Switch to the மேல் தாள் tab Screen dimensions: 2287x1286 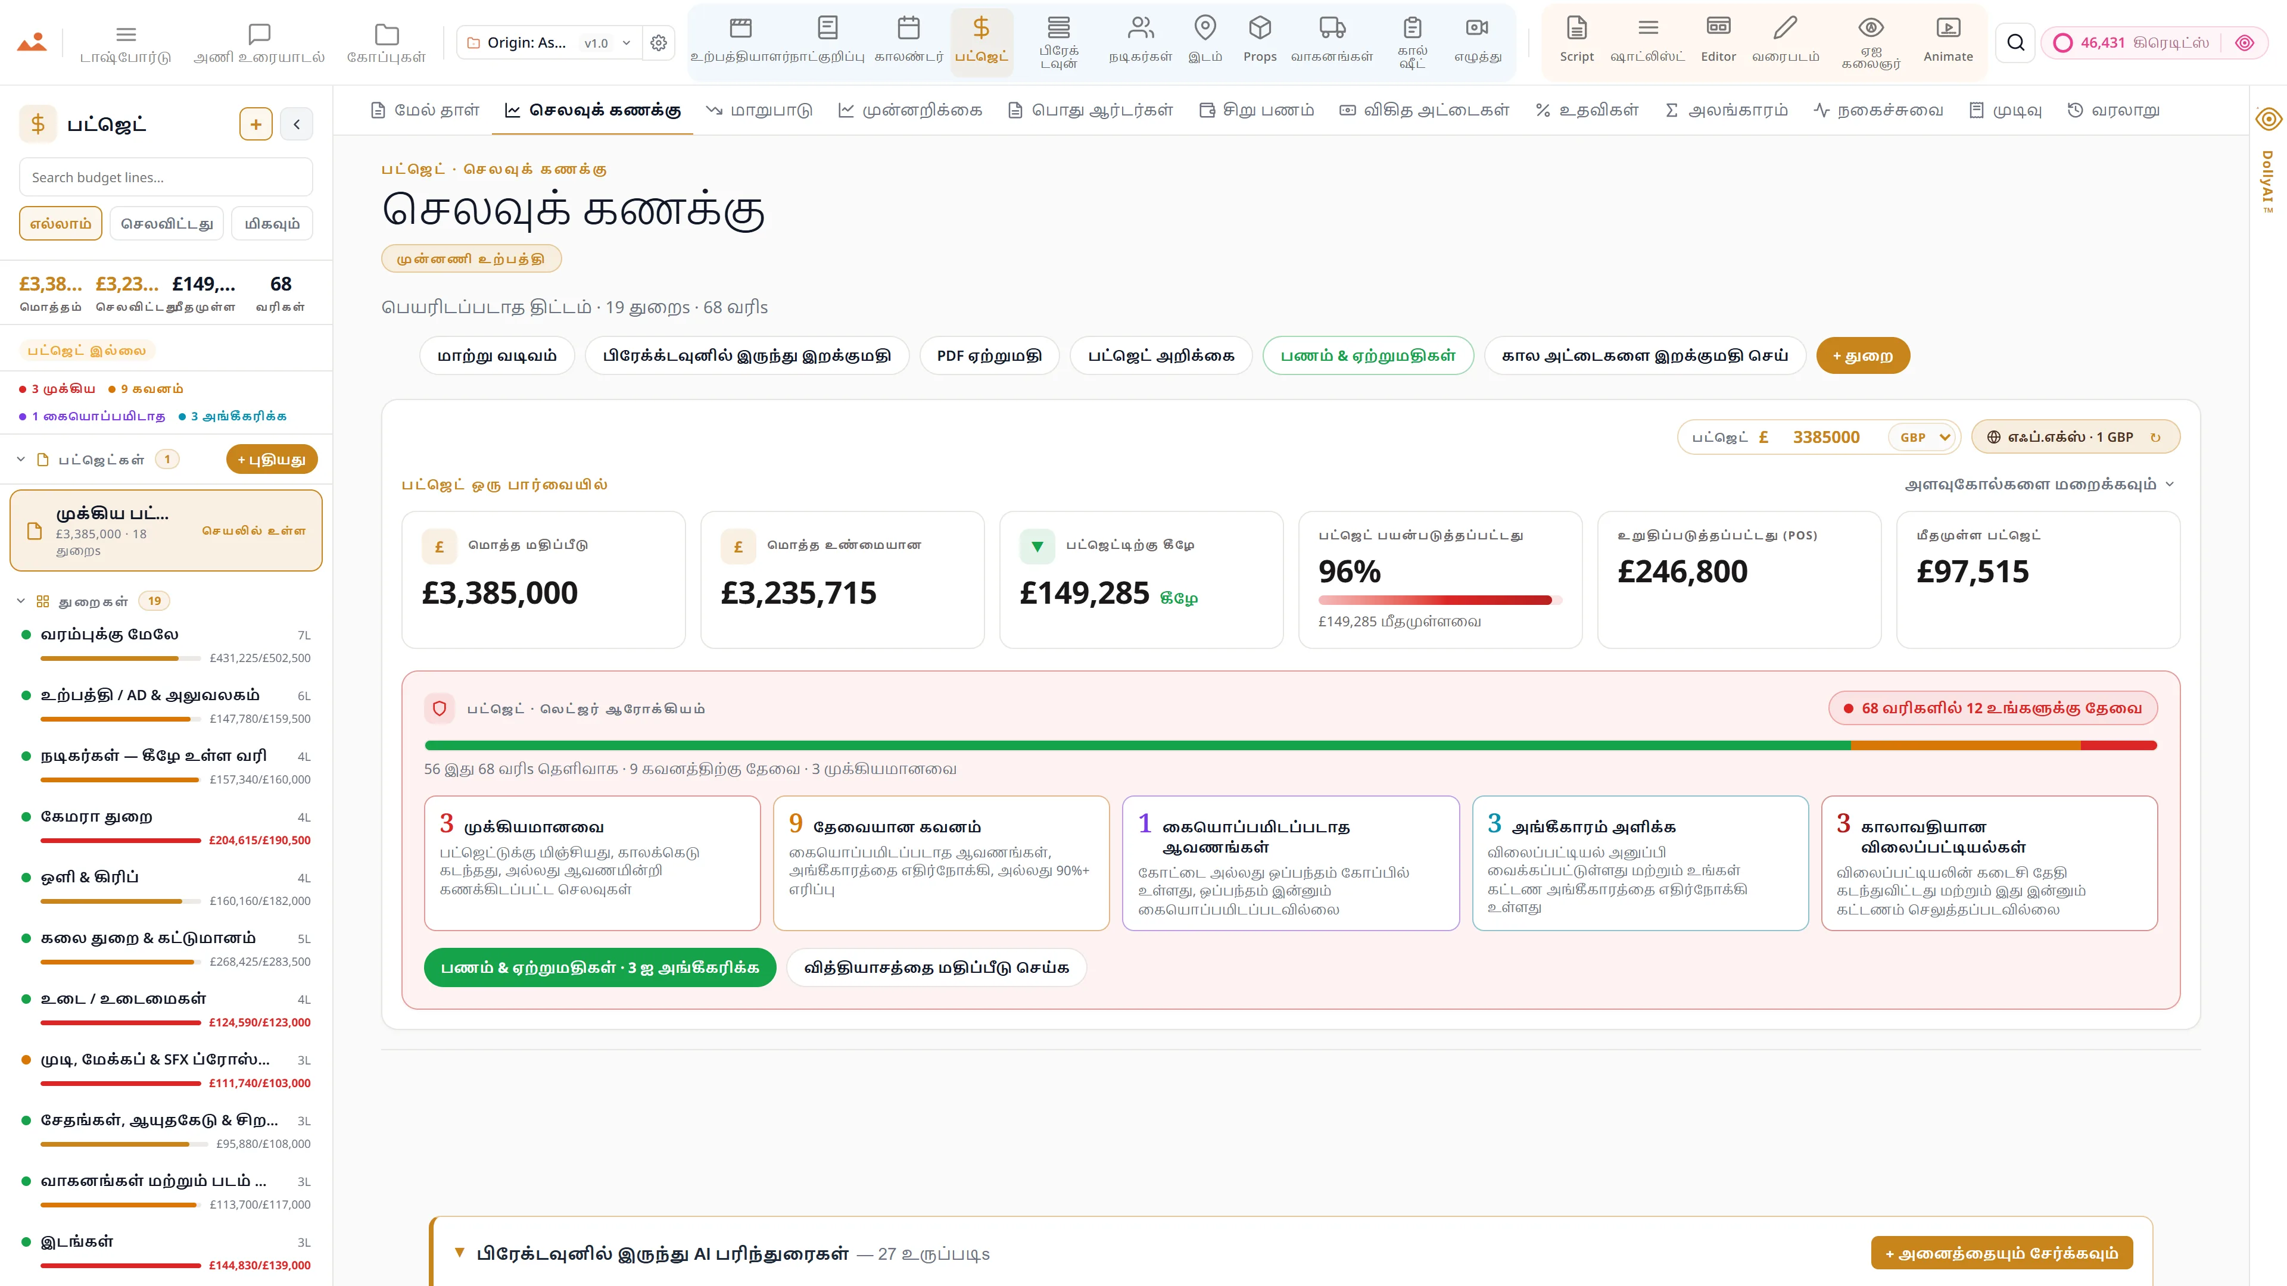pyautogui.click(x=425, y=110)
